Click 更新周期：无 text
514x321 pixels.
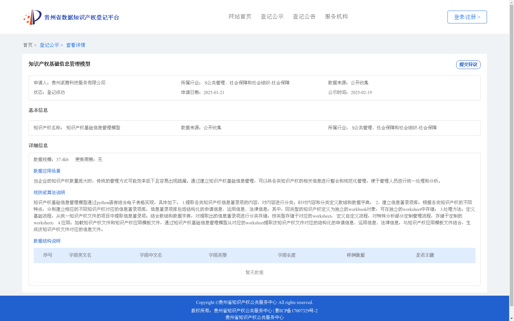tap(89, 160)
